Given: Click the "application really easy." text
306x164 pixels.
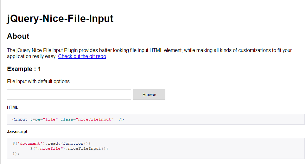Looking at the screenshot, I should (32, 56).
